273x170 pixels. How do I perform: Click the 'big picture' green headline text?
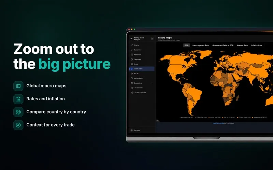click(74, 64)
